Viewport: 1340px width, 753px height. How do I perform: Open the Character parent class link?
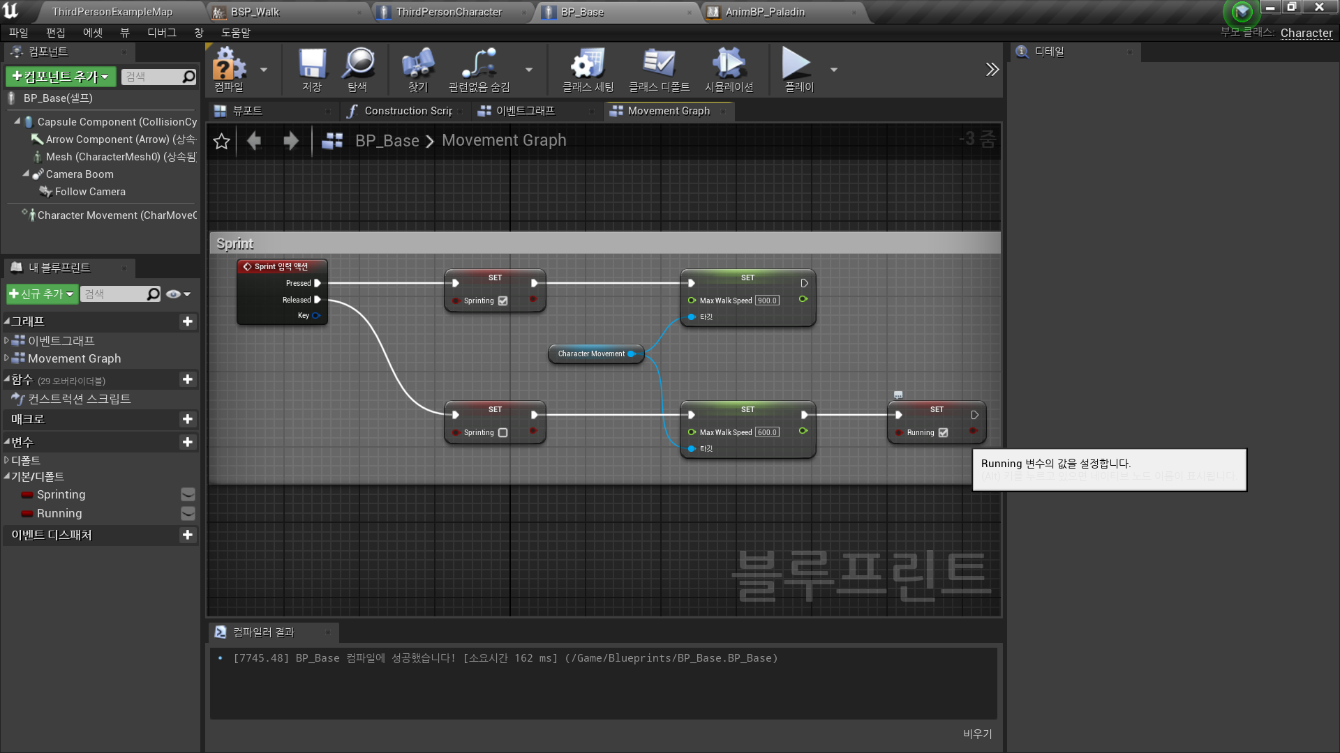pyautogui.click(x=1306, y=33)
